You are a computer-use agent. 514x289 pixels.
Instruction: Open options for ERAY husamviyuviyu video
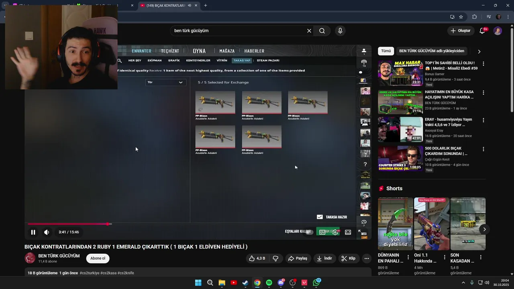click(x=483, y=120)
